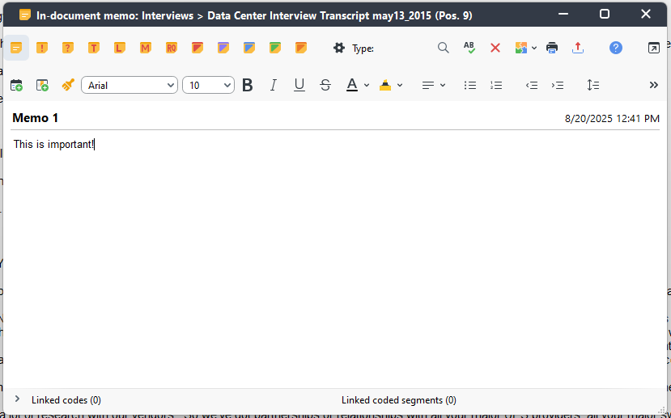
Task: Pick the purple-cornered memo icon
Action: point(223,48)
